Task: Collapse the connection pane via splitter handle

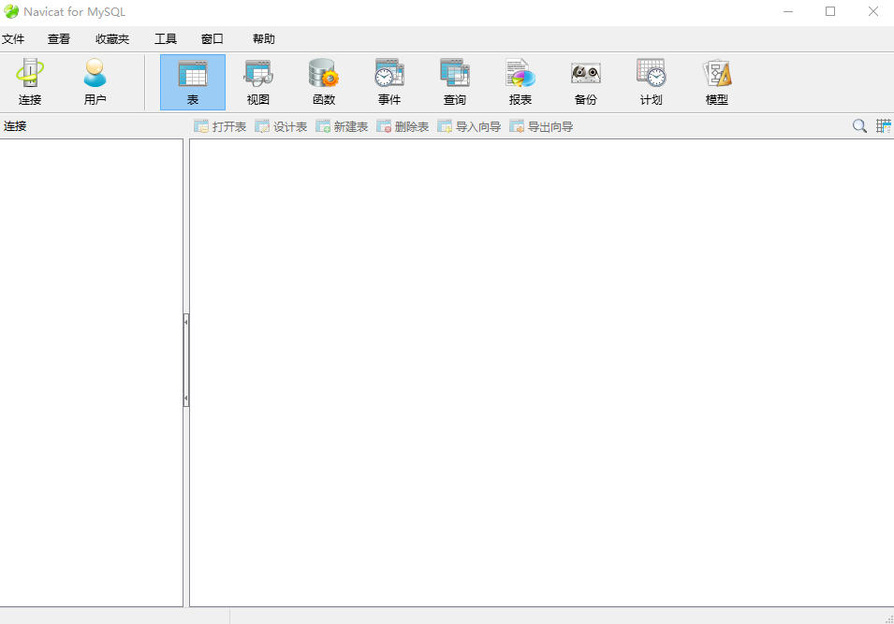Action: coord(186,360)
